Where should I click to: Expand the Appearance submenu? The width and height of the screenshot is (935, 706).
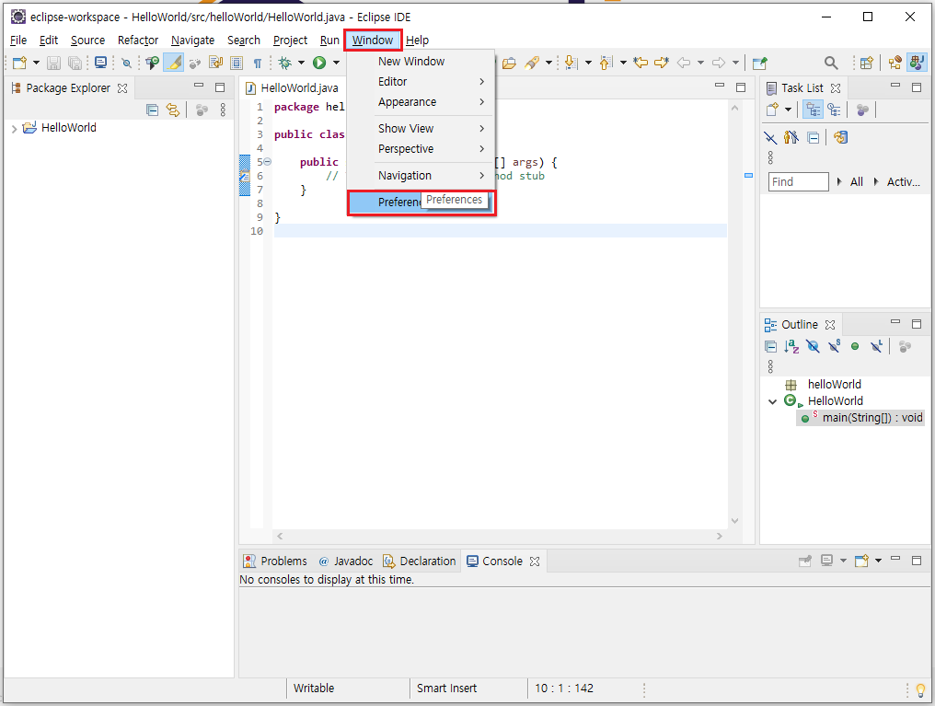[x=421, y=102]
